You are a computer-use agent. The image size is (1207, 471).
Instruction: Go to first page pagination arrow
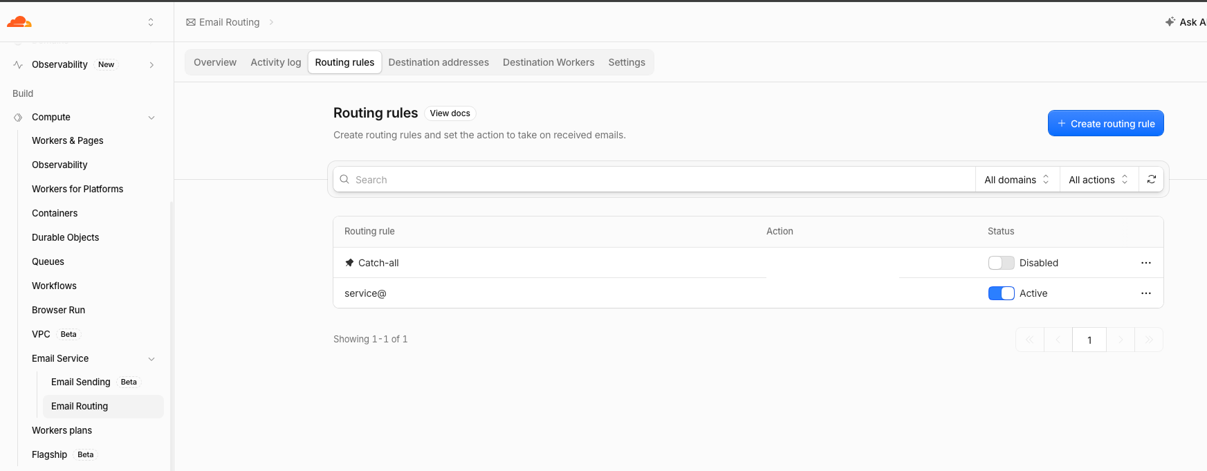[1030, 340]
